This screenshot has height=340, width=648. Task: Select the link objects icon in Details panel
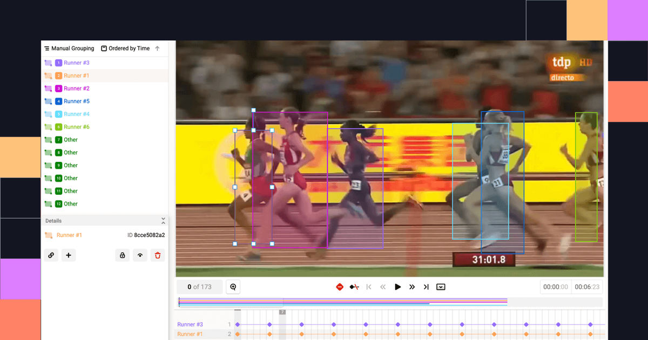tap(51, 255)
